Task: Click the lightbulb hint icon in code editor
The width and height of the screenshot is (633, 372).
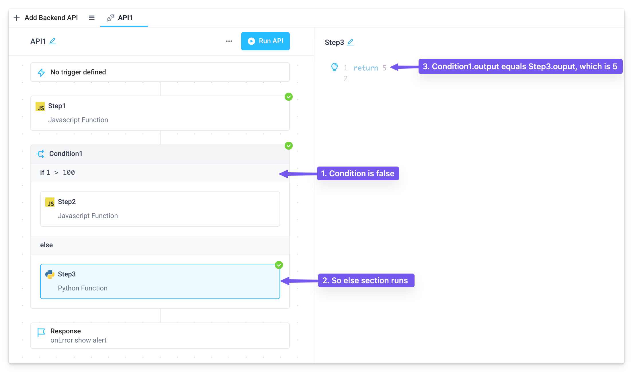Action: coord(335,67)
